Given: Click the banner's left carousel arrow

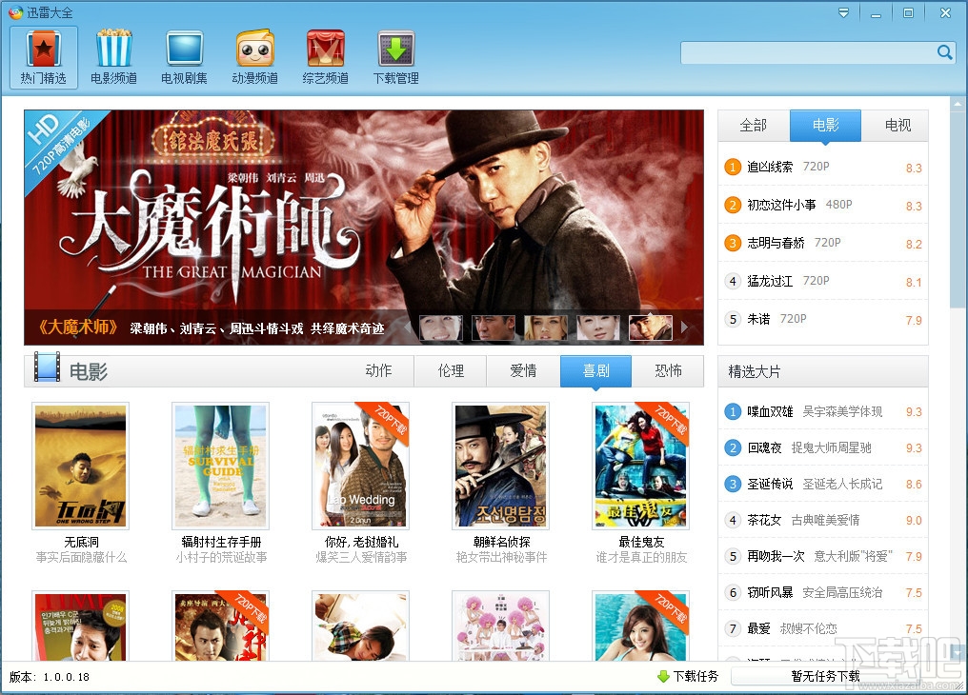Looking at the screenshot, I should tap(408, 328).
